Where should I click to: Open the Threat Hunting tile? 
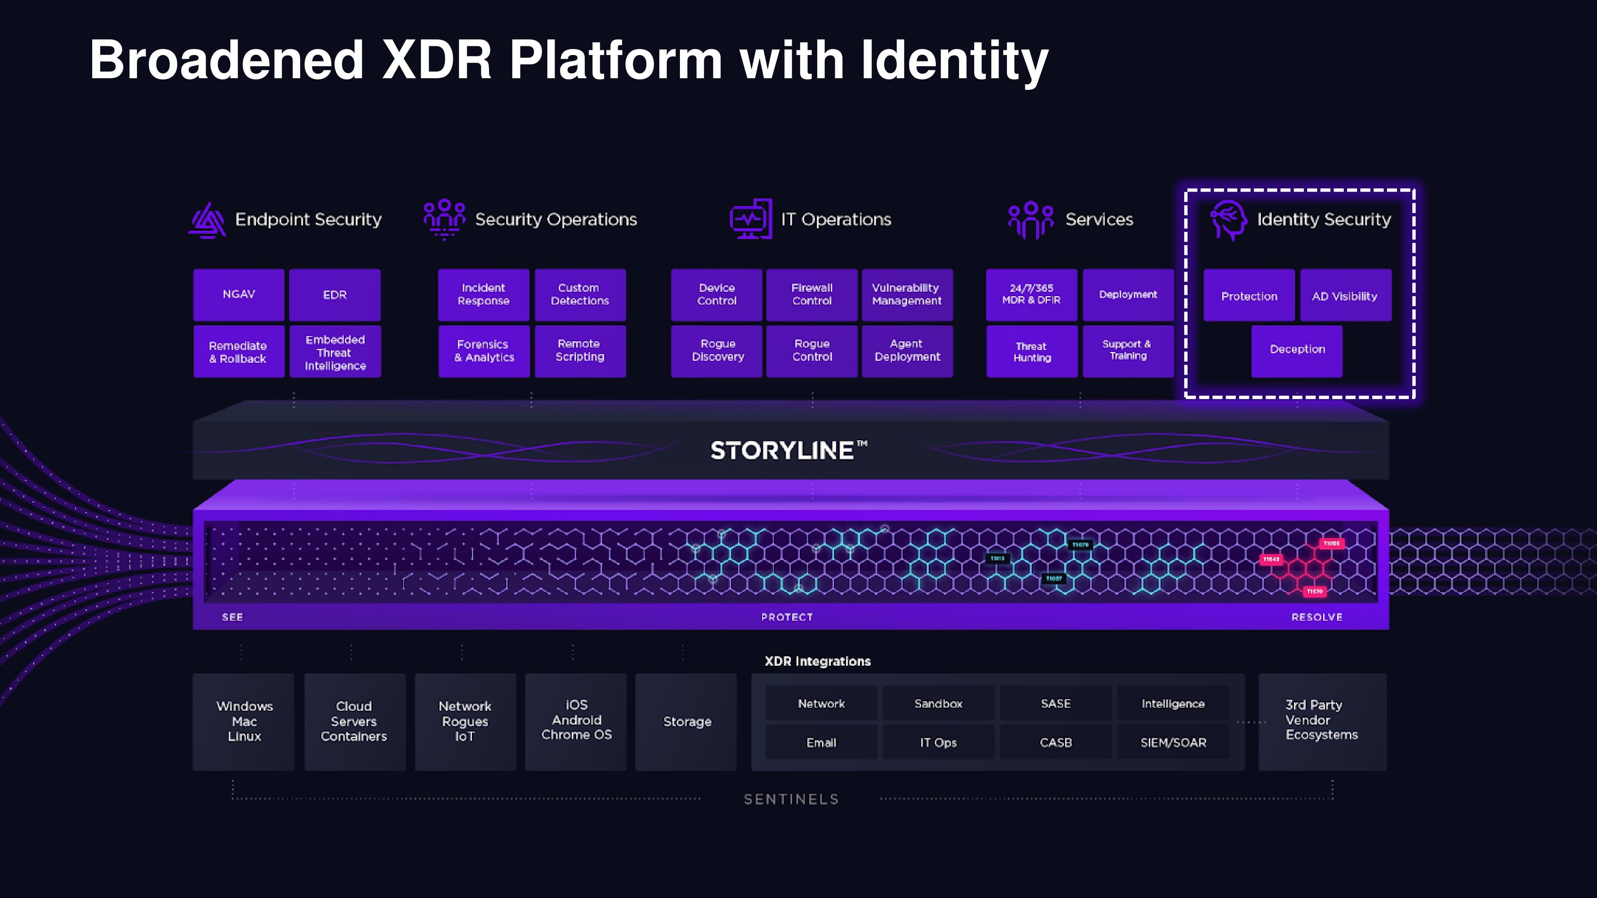pos(1032,351)
